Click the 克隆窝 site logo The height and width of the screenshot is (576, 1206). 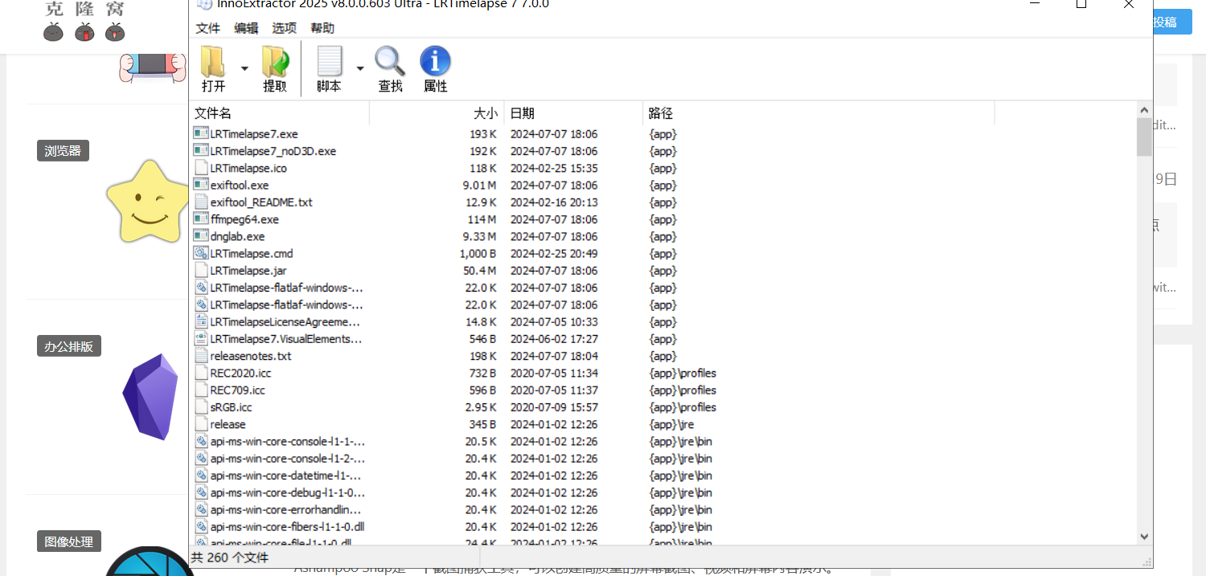pyautogui.click(x=84, y=22)
